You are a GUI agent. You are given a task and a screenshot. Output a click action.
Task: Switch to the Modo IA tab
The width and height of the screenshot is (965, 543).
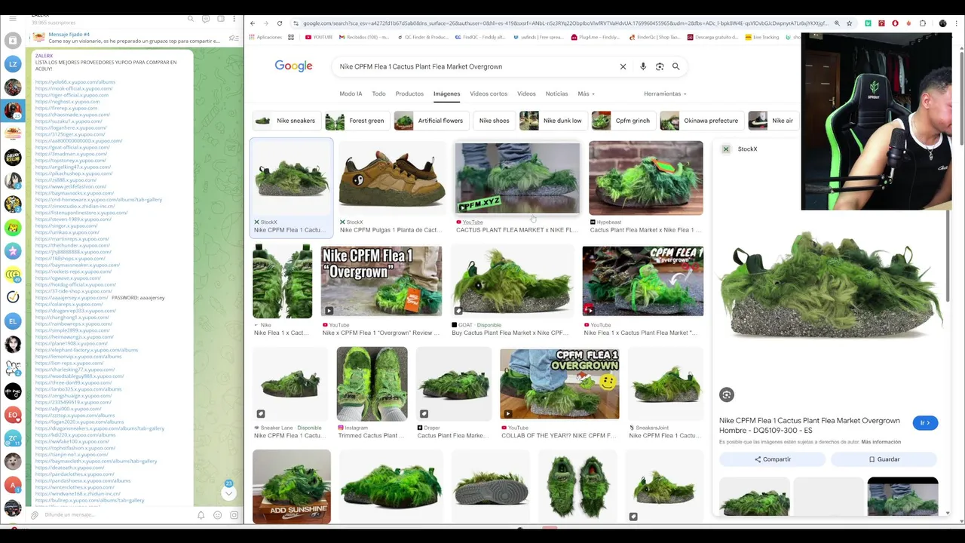351,94
